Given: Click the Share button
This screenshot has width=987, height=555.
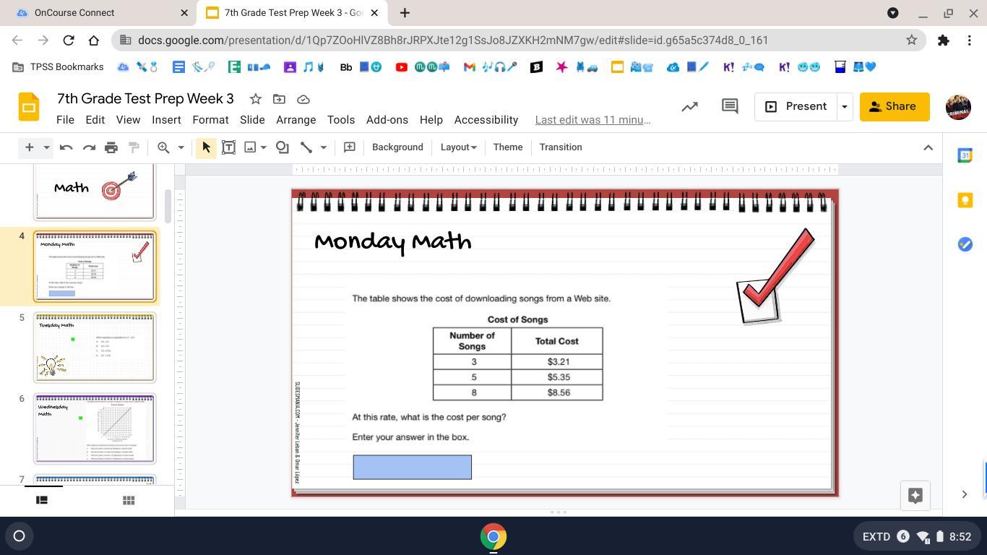Looking at the screenshot, I should click(x=895, y=107).
